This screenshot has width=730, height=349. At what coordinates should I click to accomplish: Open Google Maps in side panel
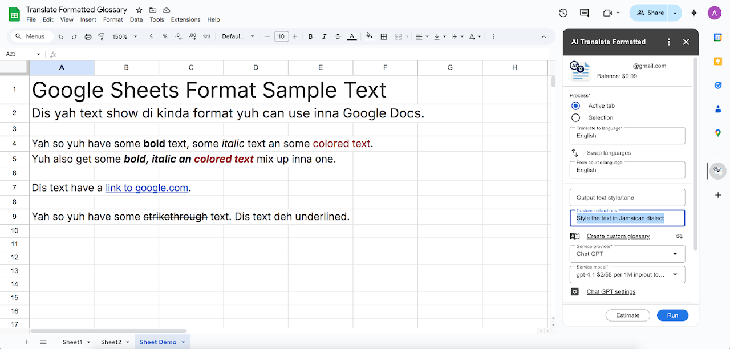(718, 133)
